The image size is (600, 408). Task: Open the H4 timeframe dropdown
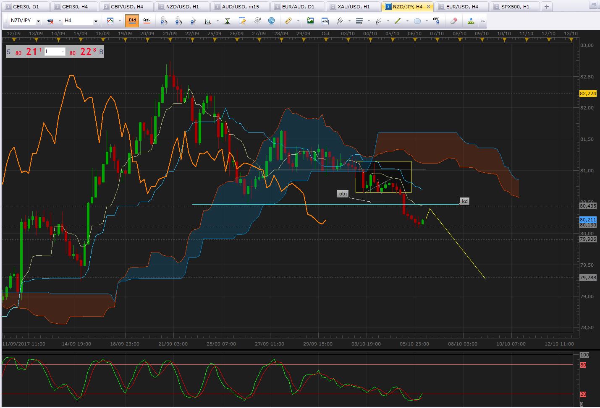click(x=96, y=21)
